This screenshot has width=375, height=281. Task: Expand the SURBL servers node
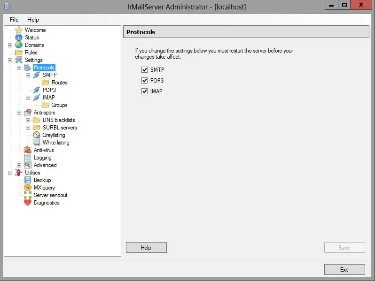[x=28, y=128]
